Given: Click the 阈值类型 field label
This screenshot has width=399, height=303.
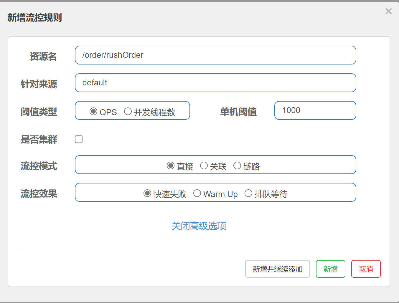Looking at the screenshot, I should point(39,112).
